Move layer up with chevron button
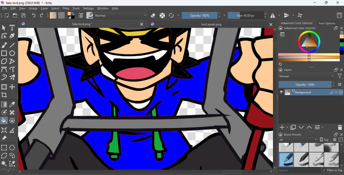 point(309,127)
